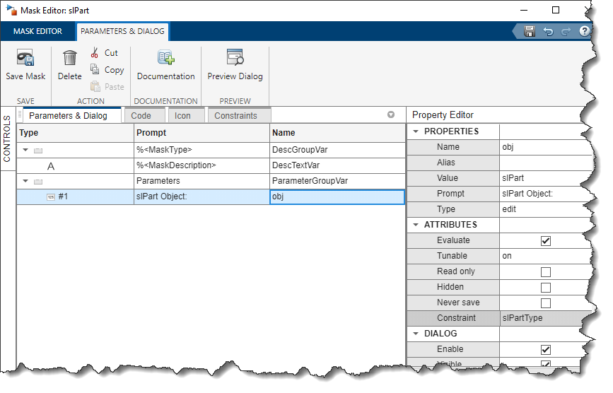
Task: Enable the Read only checkbox
Action: (545, 271)
